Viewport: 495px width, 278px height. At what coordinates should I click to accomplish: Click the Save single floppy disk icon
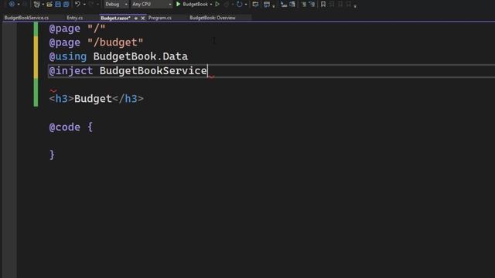click(x=58, y=4)
